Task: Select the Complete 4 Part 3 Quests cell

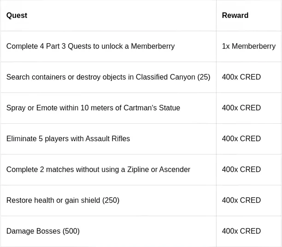Action: click(90, 46)
